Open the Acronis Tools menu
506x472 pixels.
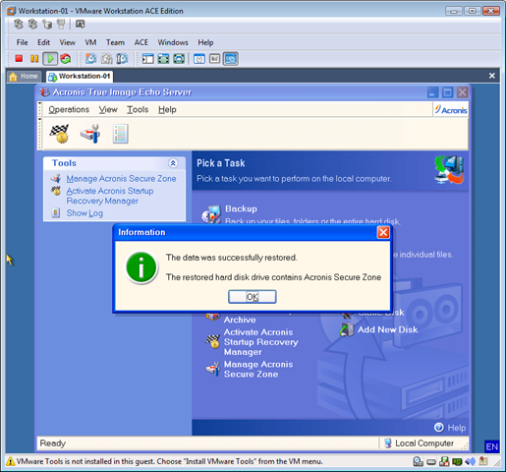click(x=138, y=109)
